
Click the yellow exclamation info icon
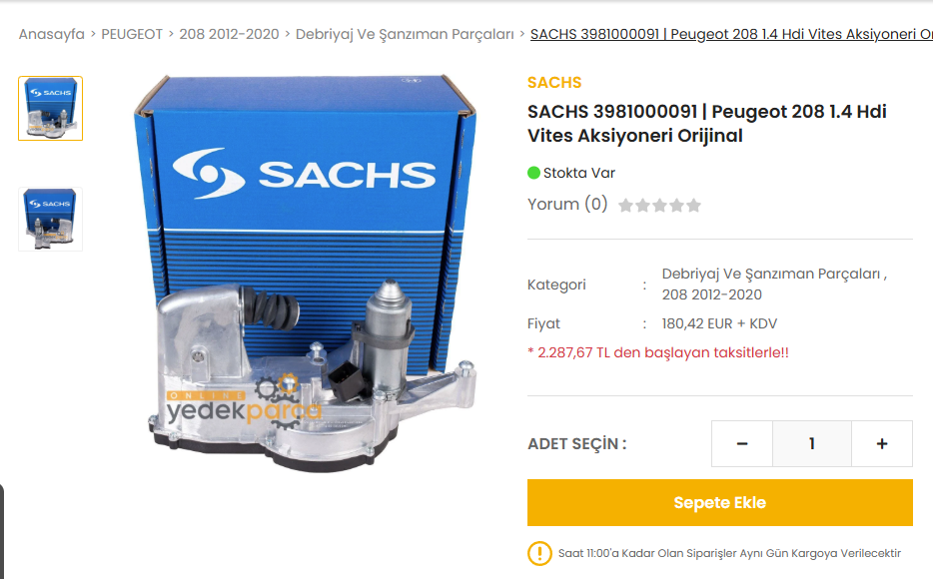coord(539,553)
